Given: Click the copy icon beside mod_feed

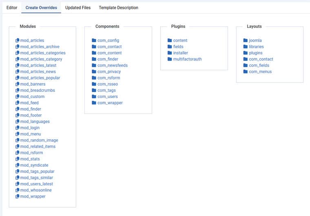Looking at the screenshot, I should tap(18, 102).
